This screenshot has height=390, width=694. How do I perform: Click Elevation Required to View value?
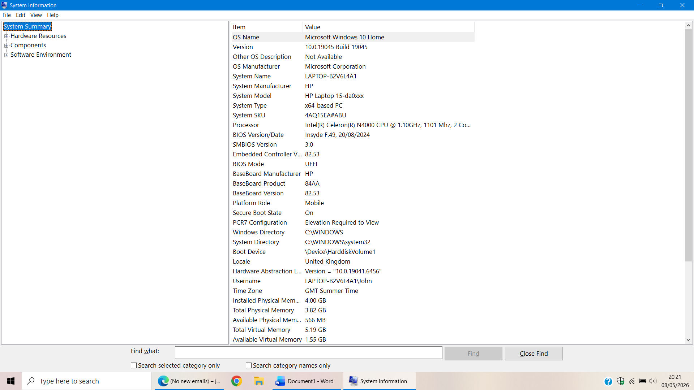click(342, 222)
